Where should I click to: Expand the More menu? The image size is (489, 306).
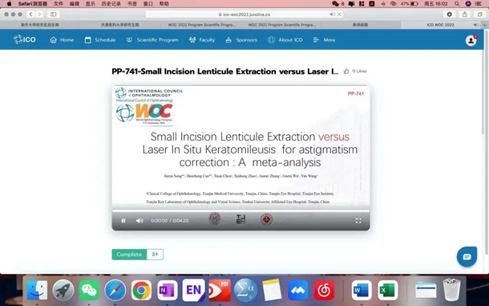[x=325, y=40]
